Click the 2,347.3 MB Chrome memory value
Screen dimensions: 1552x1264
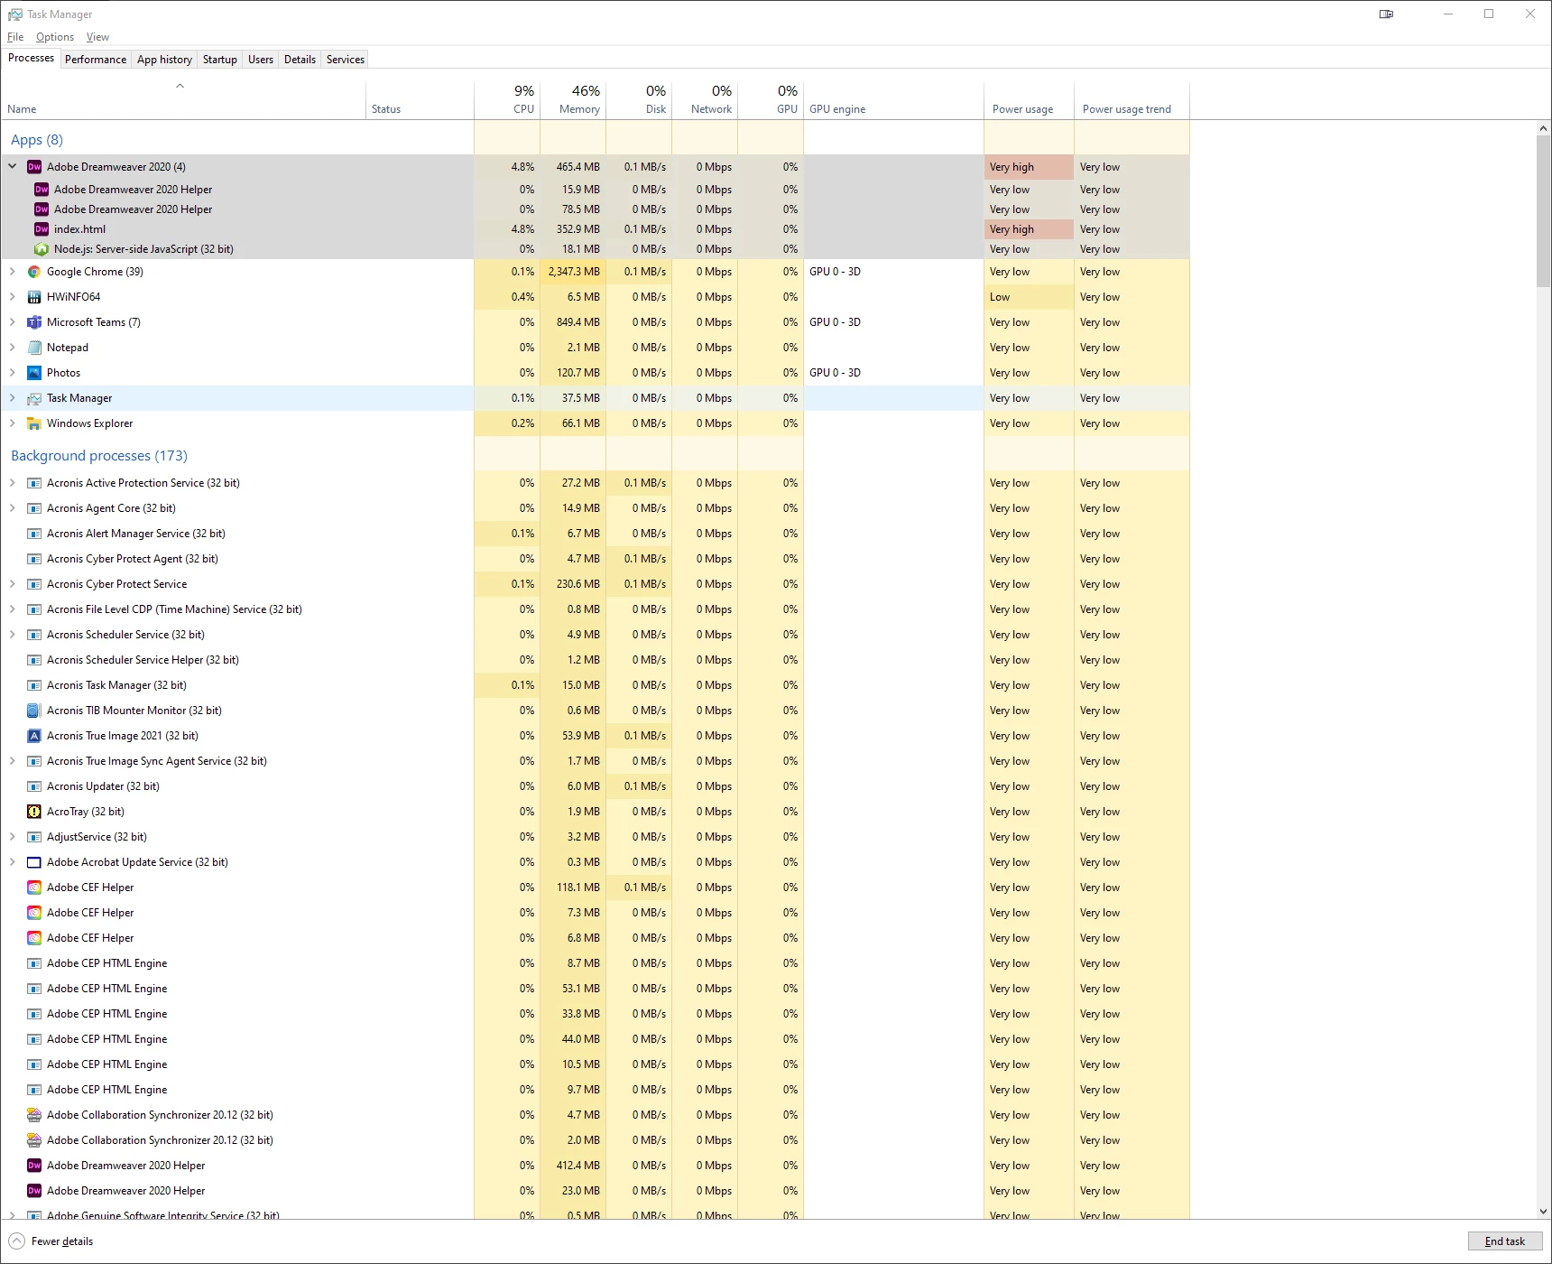tap(574, 272)
